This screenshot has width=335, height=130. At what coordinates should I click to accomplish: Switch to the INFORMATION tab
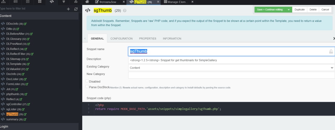pyautogui.click(x=172, y=38)
